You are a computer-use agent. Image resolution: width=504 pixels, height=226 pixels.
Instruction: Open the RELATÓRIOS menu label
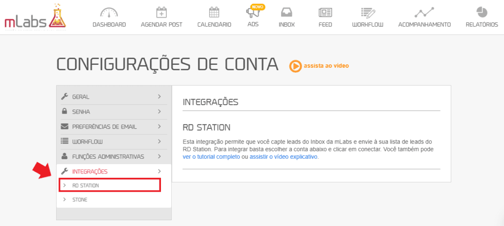click(x=482, y=25)
